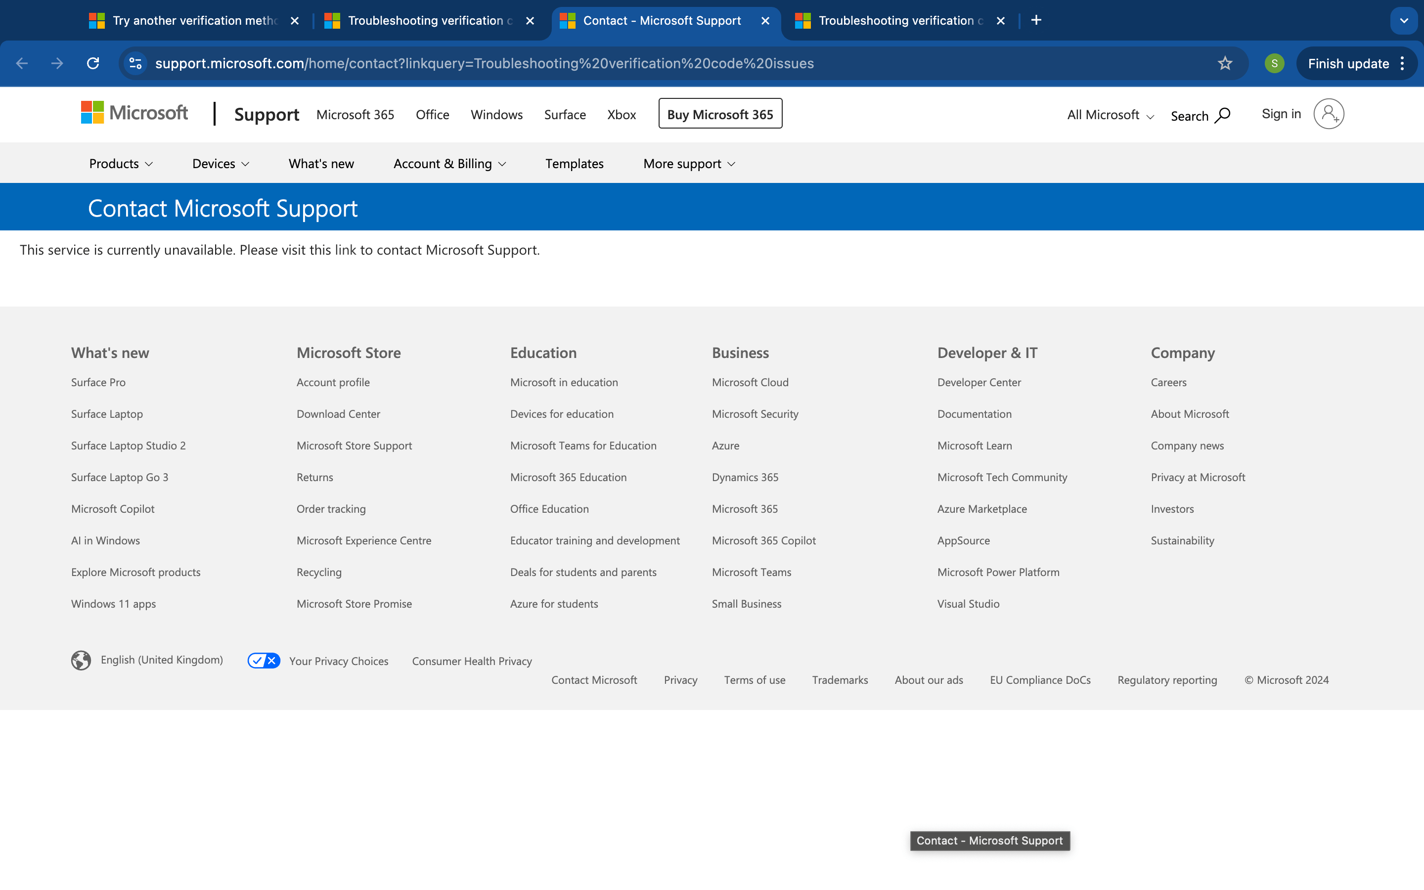This screenshot has height=890, width=1424.
Task: Bookmark this page with star icon
Action: click(1225, 64)
